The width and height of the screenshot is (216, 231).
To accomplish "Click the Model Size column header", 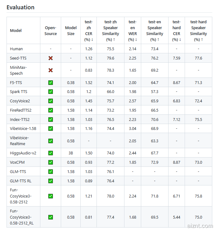I will point(71,31).
